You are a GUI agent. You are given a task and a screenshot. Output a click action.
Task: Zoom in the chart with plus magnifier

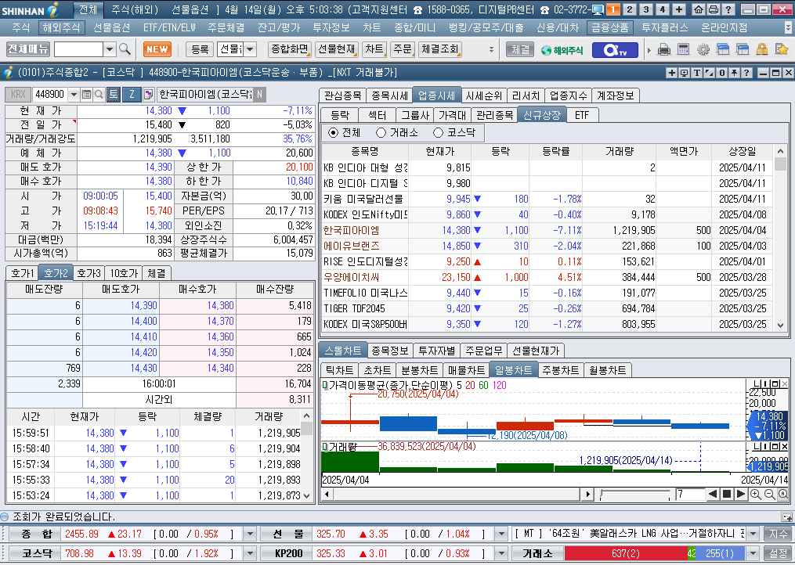(x=756, y=494)
